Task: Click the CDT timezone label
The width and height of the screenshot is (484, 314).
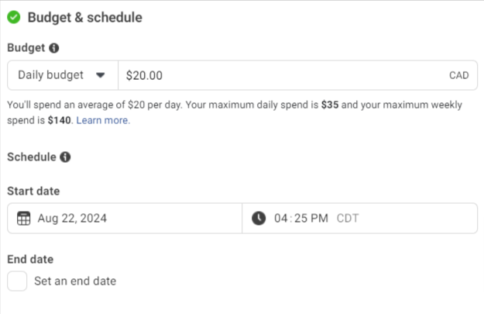Action: [348, 218]
